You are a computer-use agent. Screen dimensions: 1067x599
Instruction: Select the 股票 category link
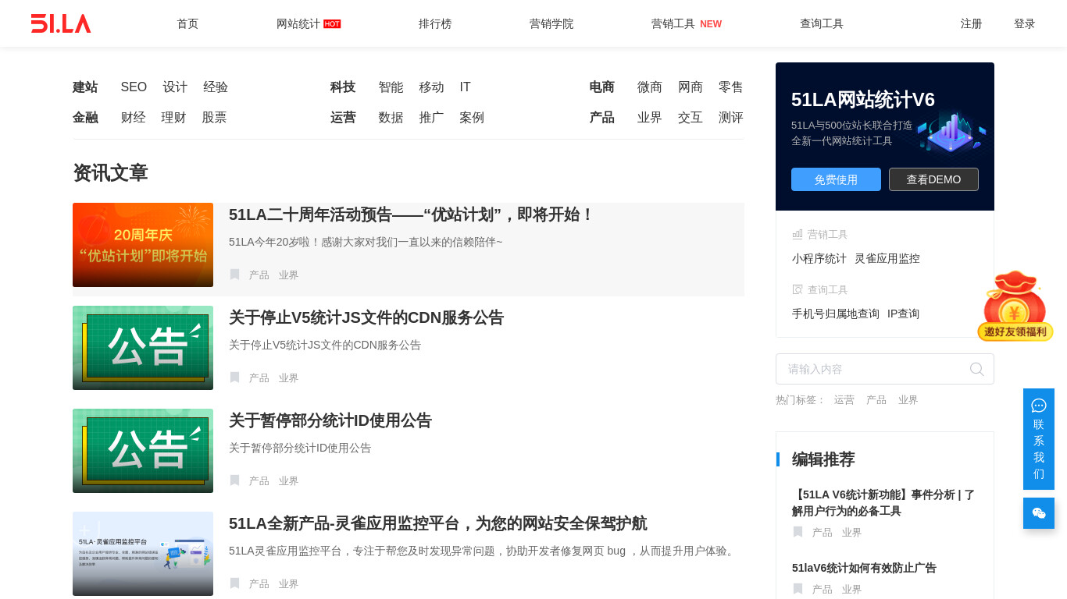[214, 118]
